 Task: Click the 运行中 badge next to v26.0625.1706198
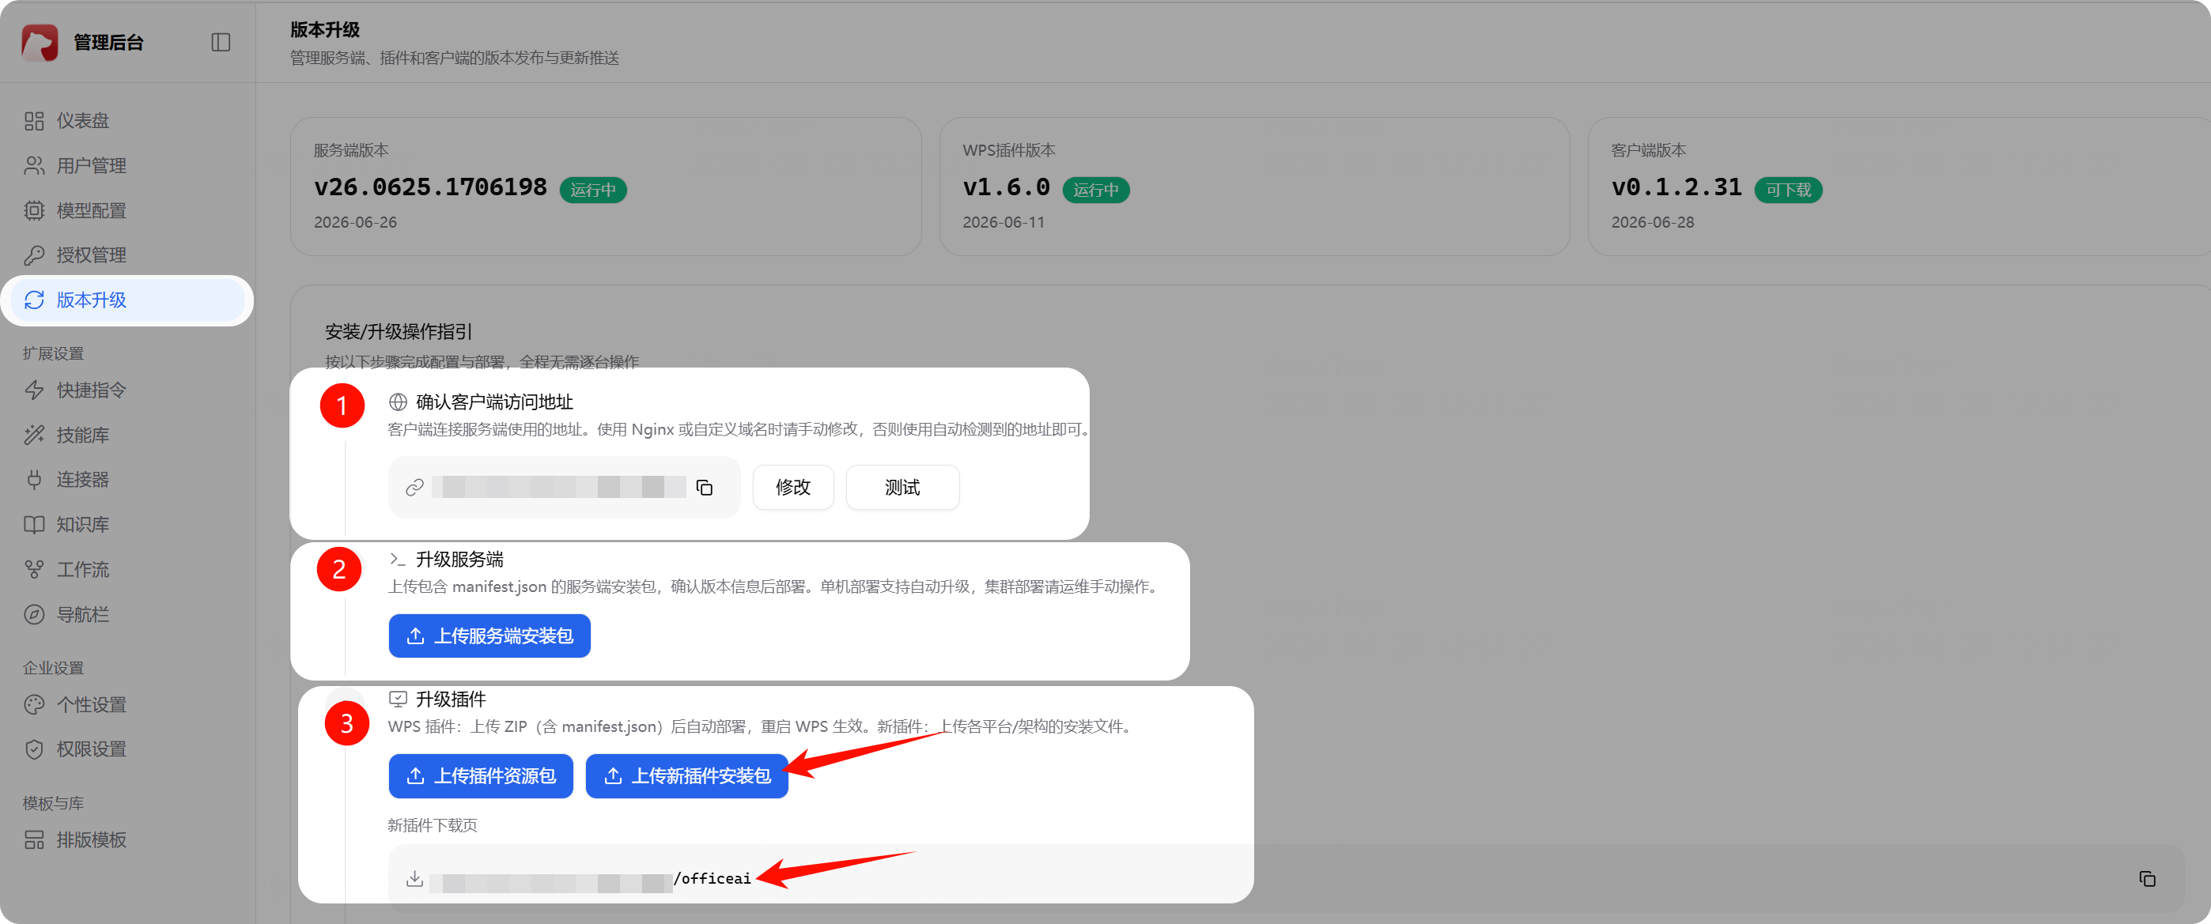tap(593, 190)
